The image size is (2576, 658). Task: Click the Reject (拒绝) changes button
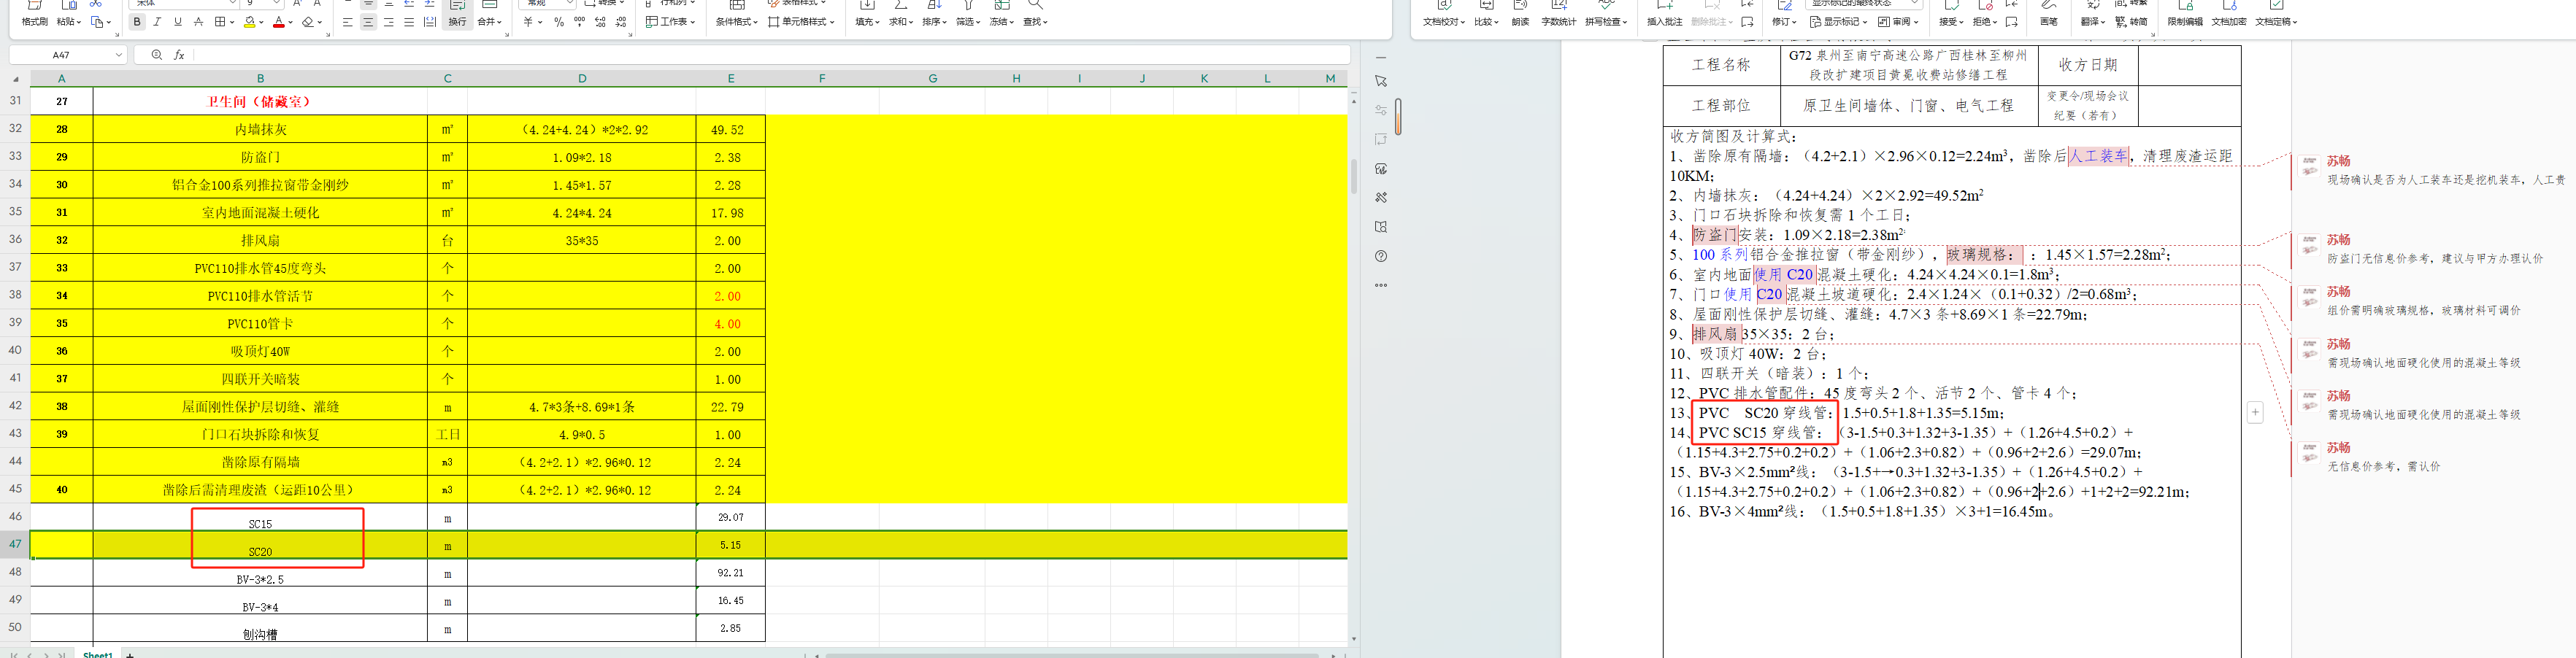1983,14
